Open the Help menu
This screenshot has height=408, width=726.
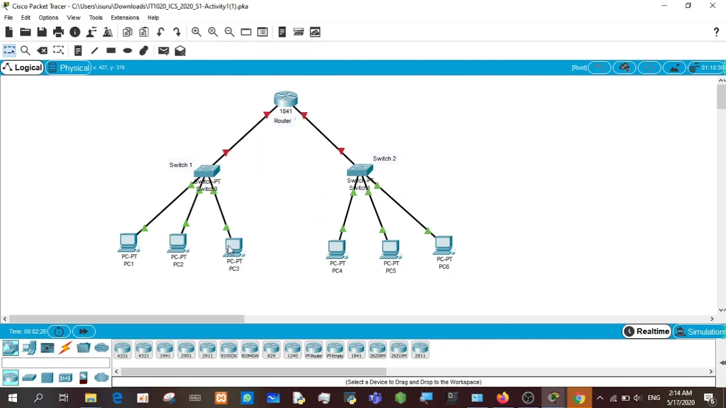153,18
